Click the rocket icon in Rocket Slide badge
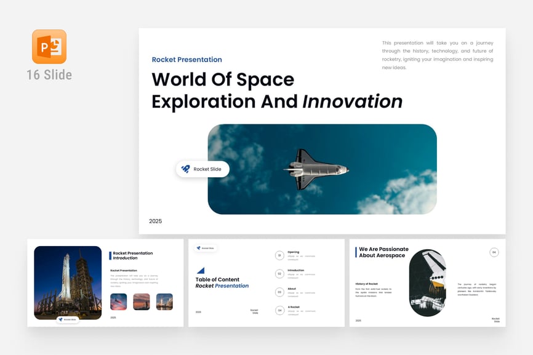This screenshot has height=355, width=533. (x=185, y=169)
